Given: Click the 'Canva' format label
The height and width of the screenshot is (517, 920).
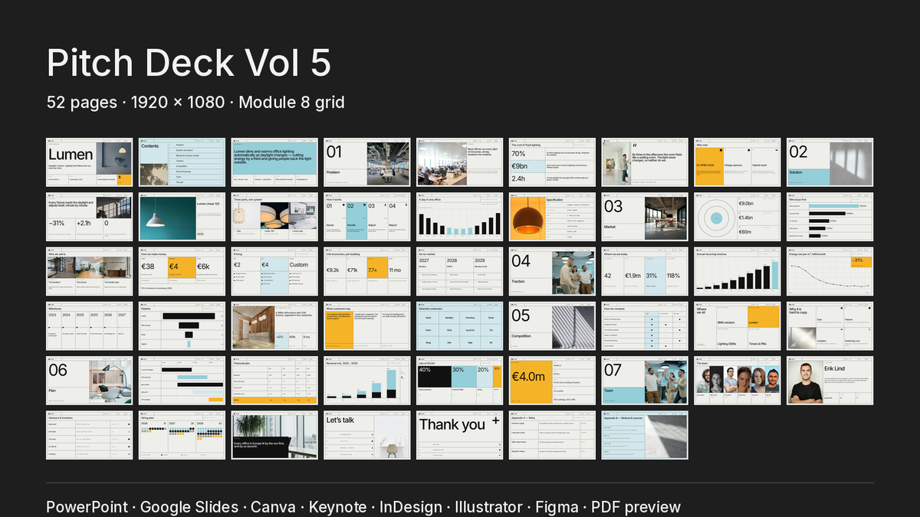Looking at the screenshot, I should pyautogui.click(x=273, y=507).
